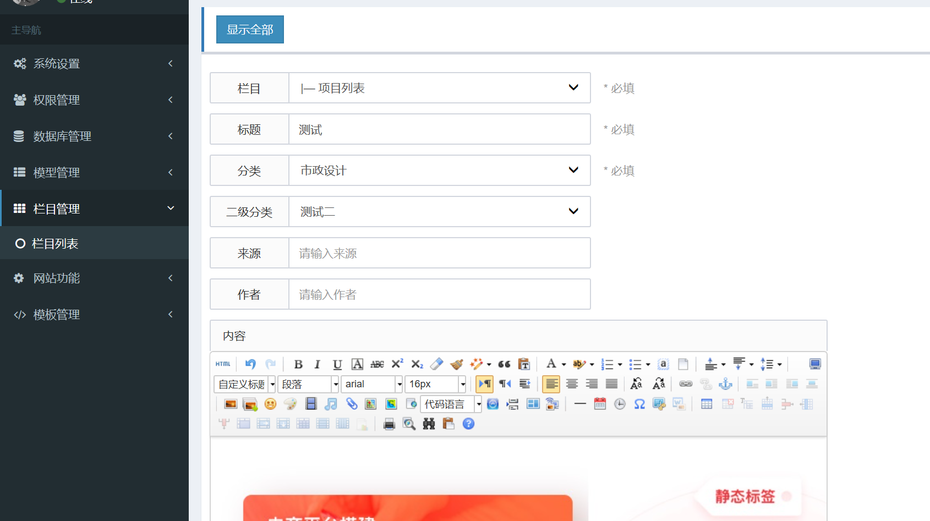Click the paste as plain text icon
Image resolution: width=930 pixels, height=521 pixels.
(524, 364)
